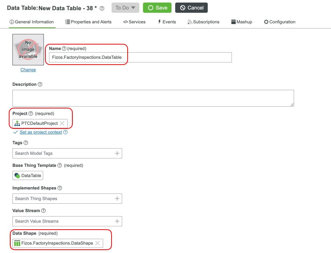Click the green Data Shape columns icon
The width and height of the screenshot is (331, 253).
[17, 243]
